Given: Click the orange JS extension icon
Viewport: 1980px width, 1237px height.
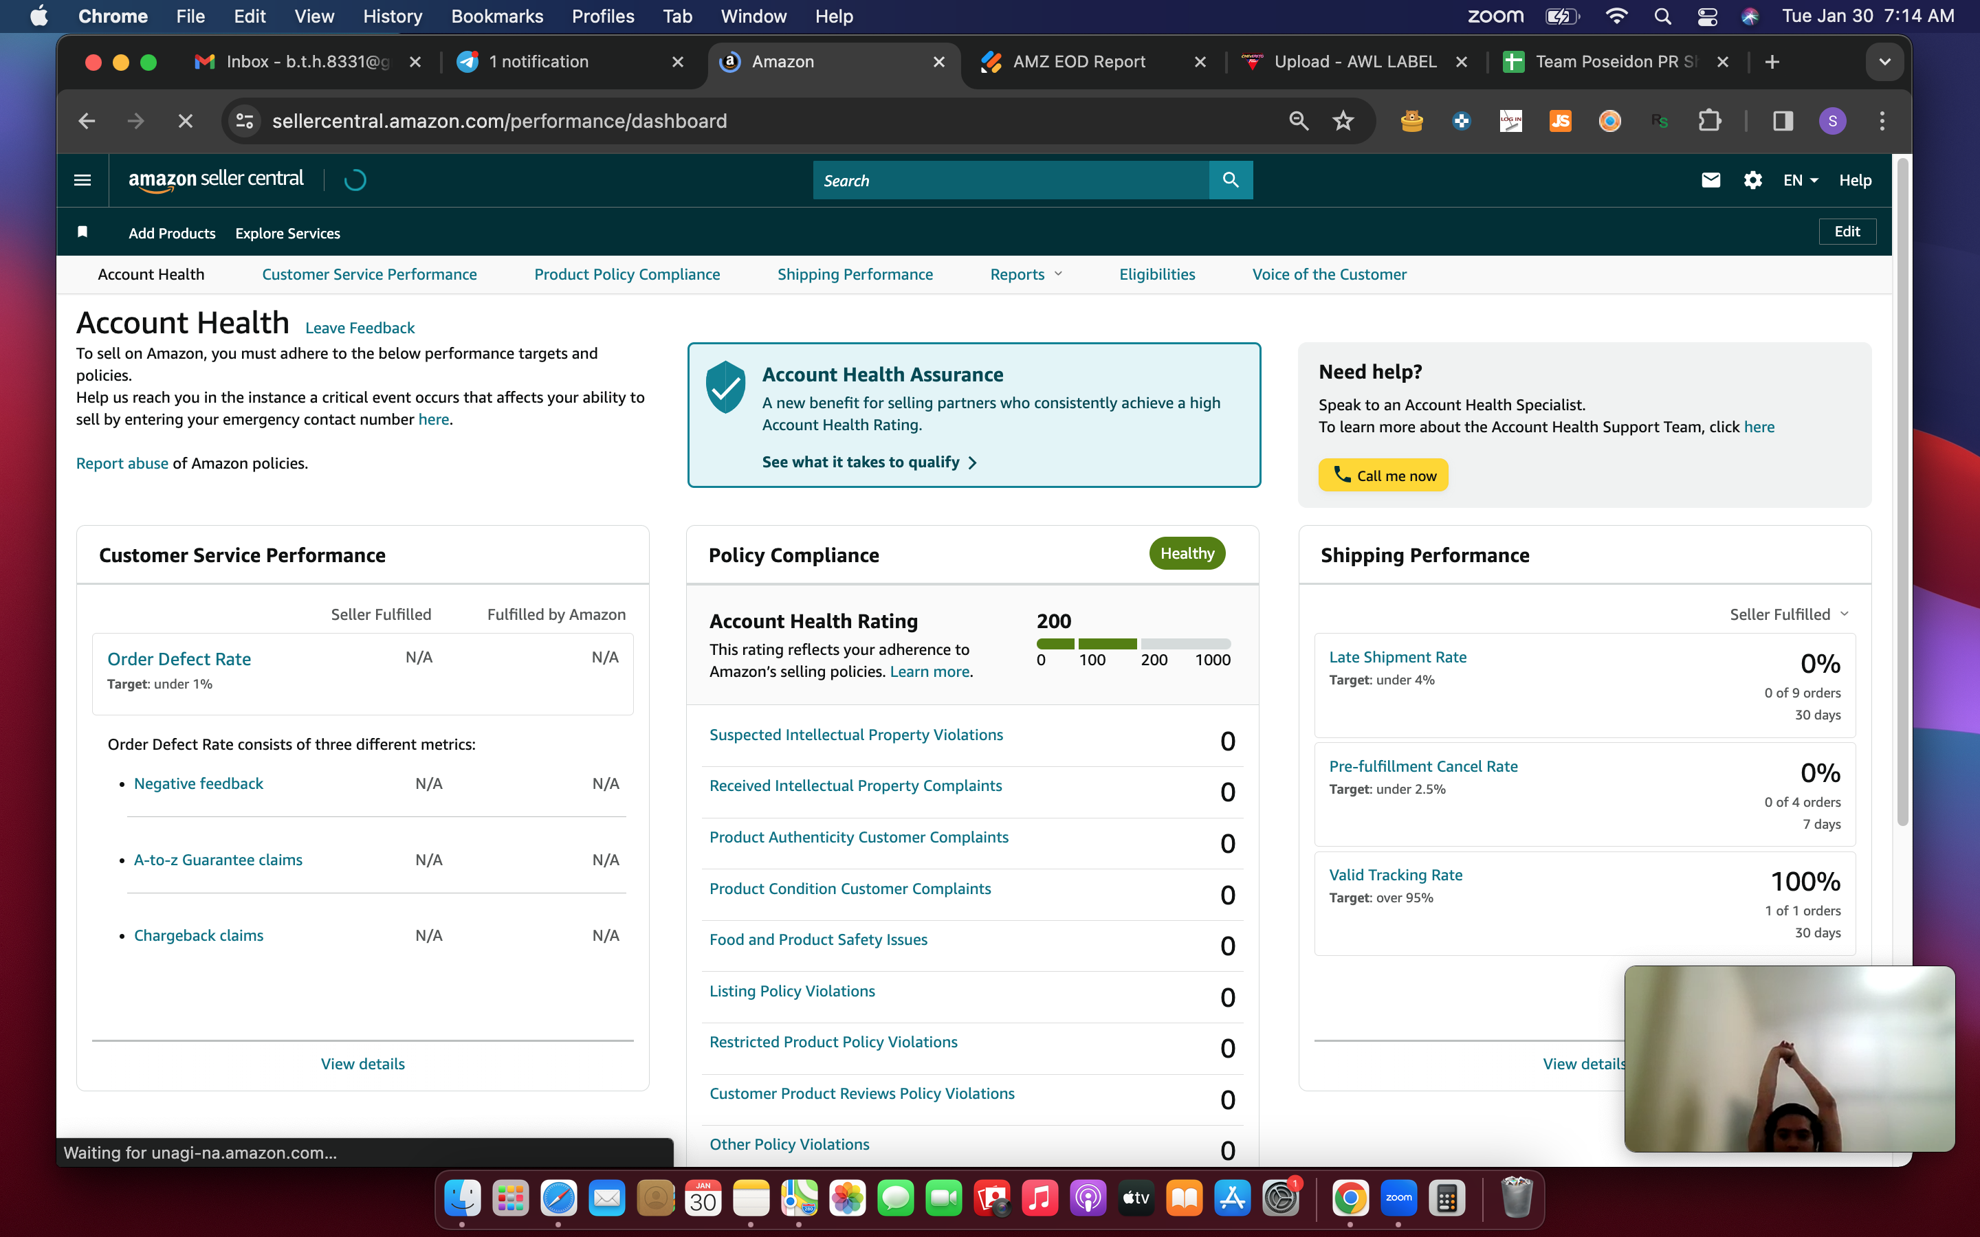Looking at the screenshot, I should pyautogui.click(x=1560, y=121).
